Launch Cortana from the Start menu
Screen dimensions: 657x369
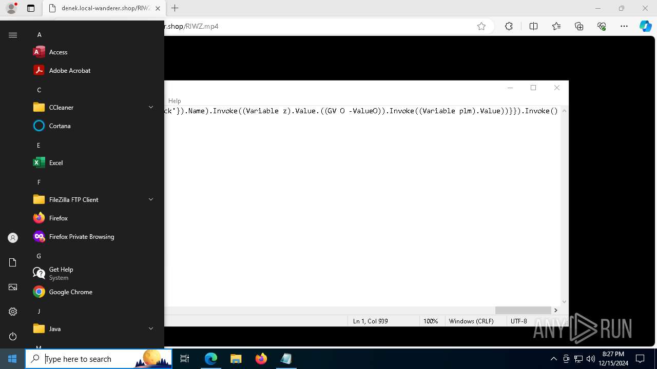click(x=92, y=126)
